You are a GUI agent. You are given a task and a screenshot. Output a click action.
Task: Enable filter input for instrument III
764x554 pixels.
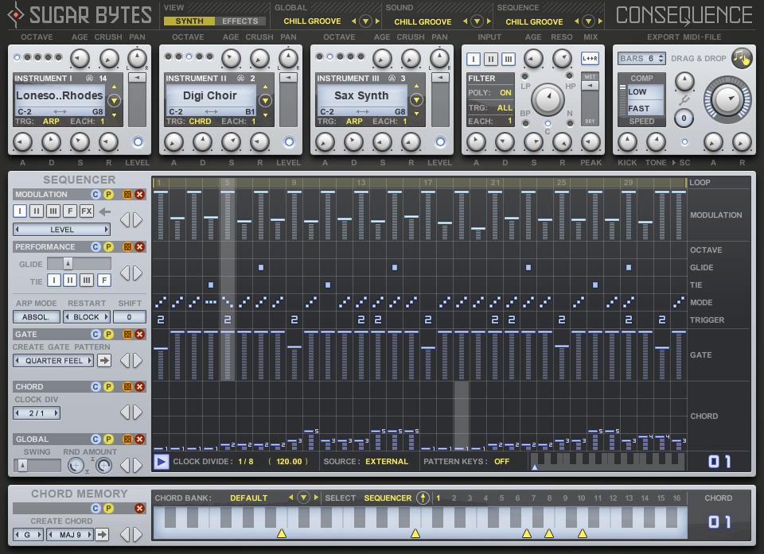coord(508,60)
